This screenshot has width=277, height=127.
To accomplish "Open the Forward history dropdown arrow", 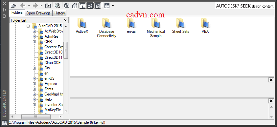I will (x=41, y=6).
